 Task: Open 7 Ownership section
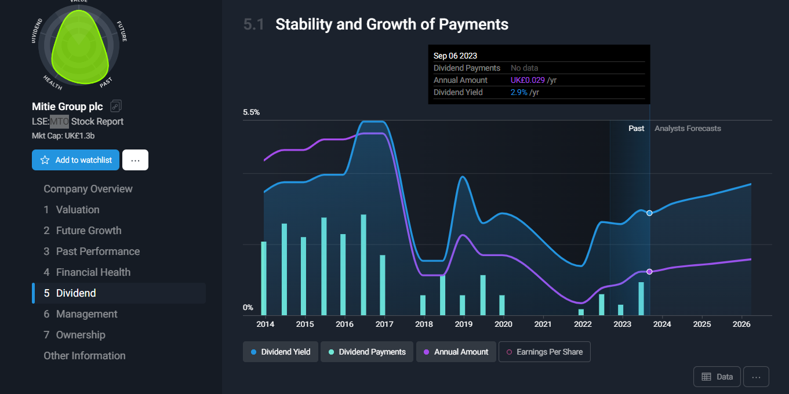click(74, 335)
